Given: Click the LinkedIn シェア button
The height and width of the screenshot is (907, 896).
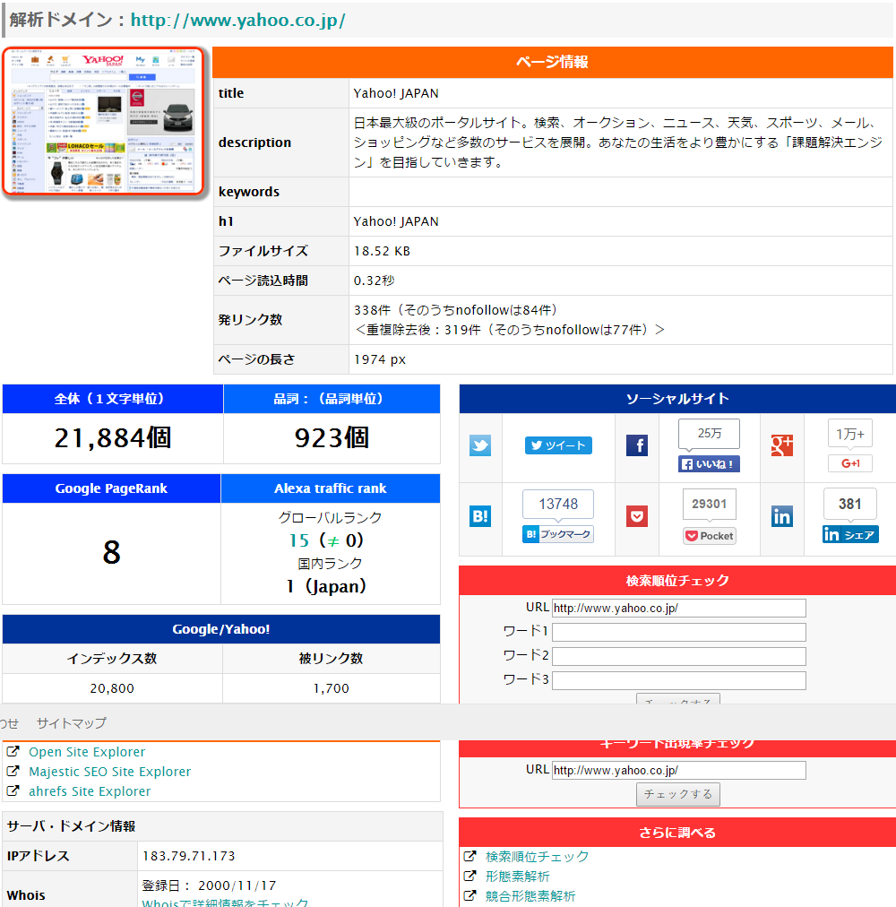Looking at the screenshot, I should tap(850, 534).
